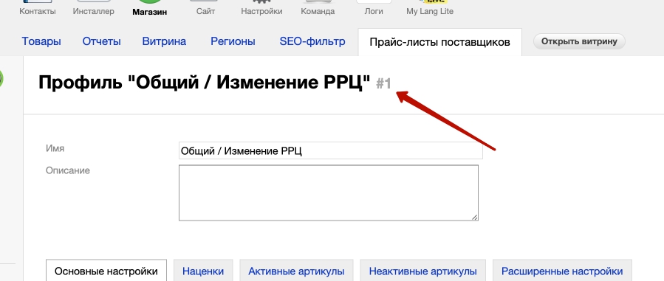Click the profile heading title text

tap(205, 83)
